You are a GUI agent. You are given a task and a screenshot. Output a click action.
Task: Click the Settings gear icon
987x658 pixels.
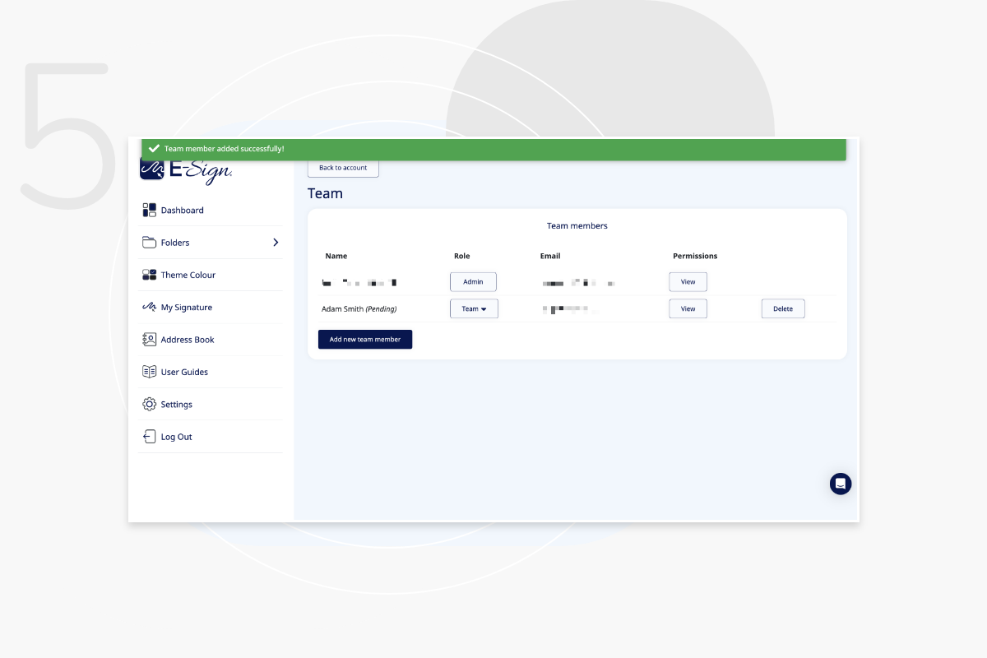149,404
